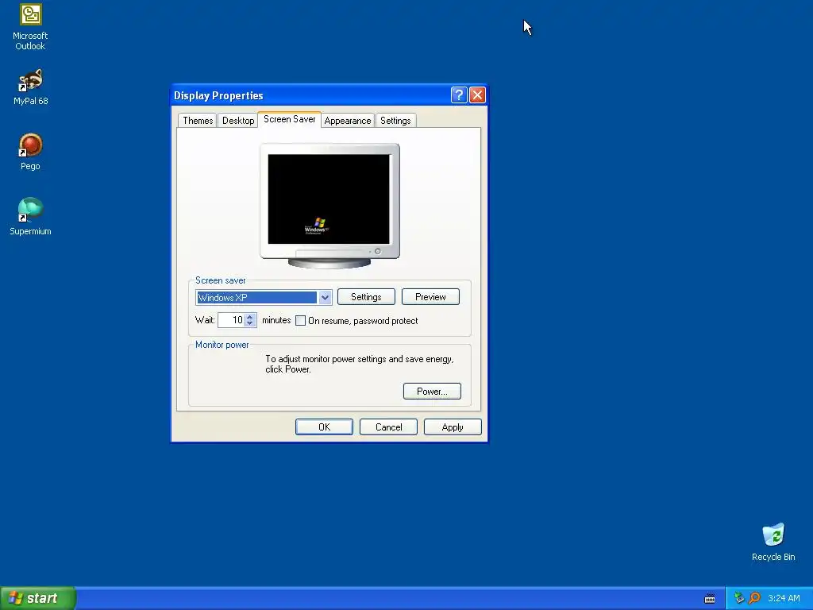Select the Recycle Bin icon

pyautogui.click(x=773, y=542)
